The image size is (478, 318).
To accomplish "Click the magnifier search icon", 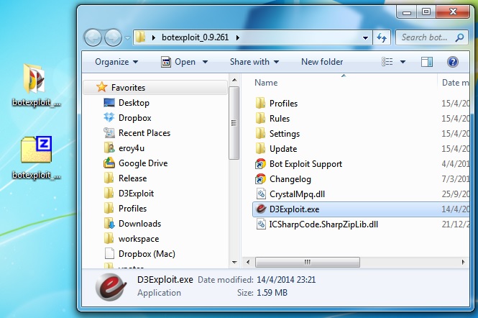I will click(x=459, y=37).
